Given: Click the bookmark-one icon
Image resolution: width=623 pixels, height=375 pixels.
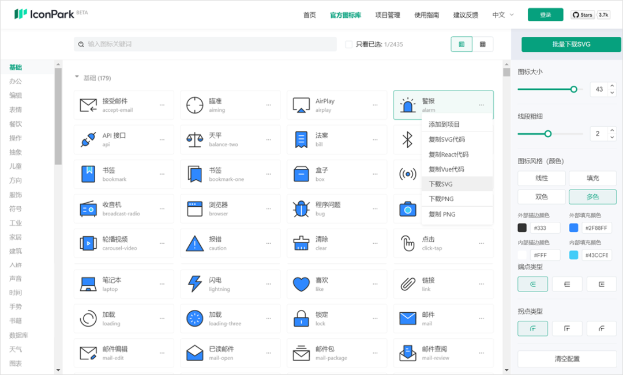Looking at the screenshot, I should point(195,174).
